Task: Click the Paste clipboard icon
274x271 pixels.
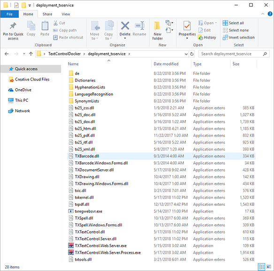Action: [45, 26]
